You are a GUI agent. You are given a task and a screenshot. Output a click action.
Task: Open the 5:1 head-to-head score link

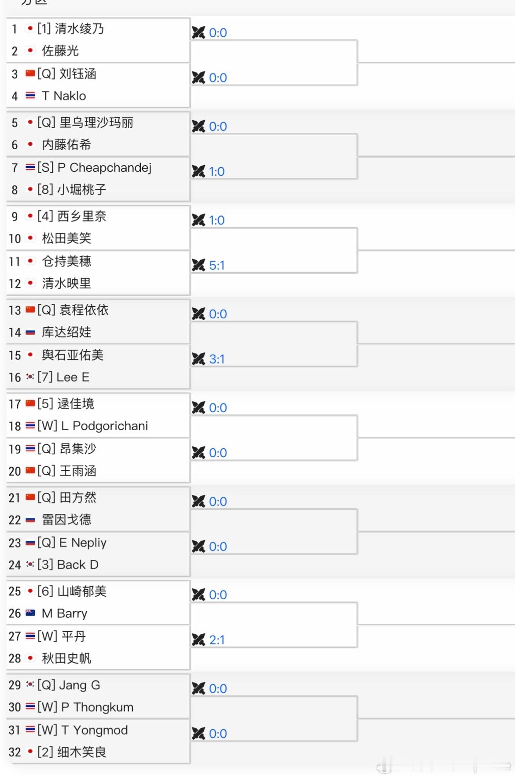tap(217, 265)
